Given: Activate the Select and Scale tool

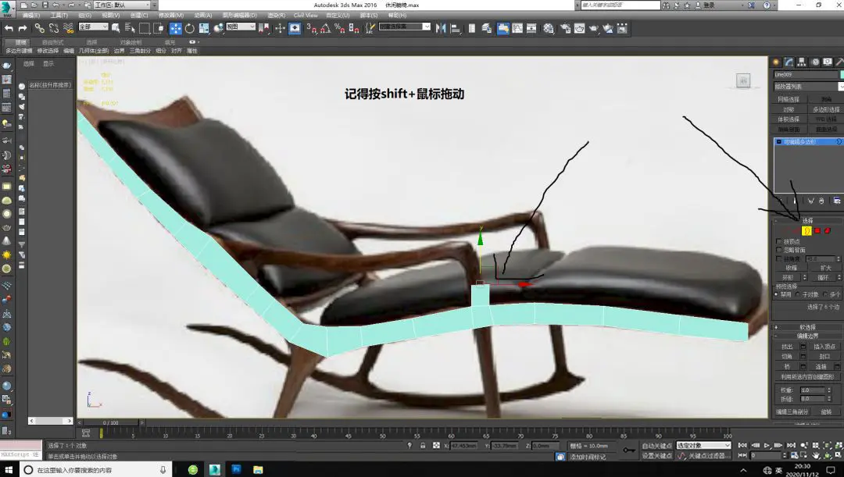Looking at the screenshot, I should pyautogui.click(x=204, y=29).
